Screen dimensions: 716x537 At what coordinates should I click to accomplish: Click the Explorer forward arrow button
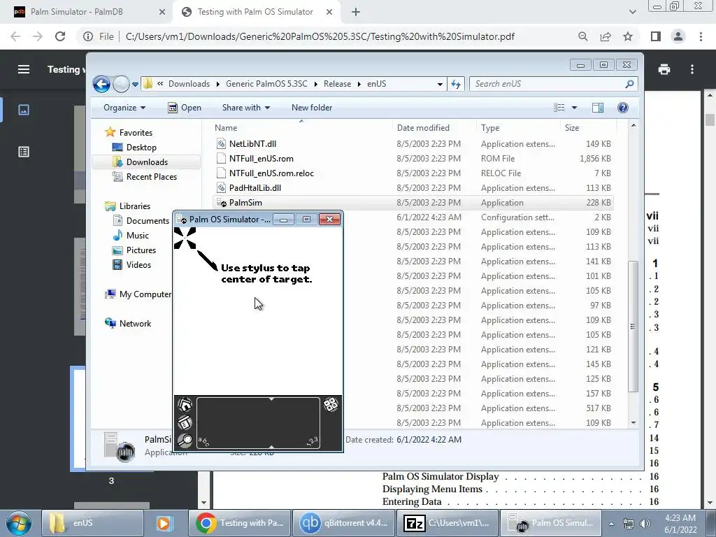pos(121,84)
